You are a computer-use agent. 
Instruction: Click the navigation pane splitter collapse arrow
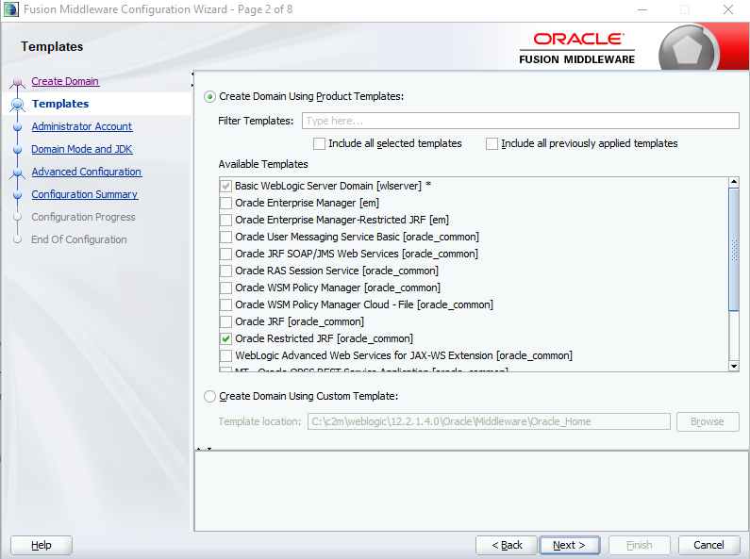(192, 74)
